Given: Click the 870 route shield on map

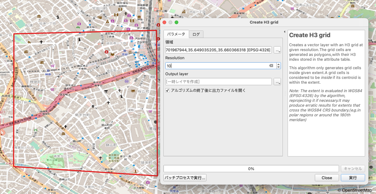Looking at the screenshot, I should pos(131,110).
